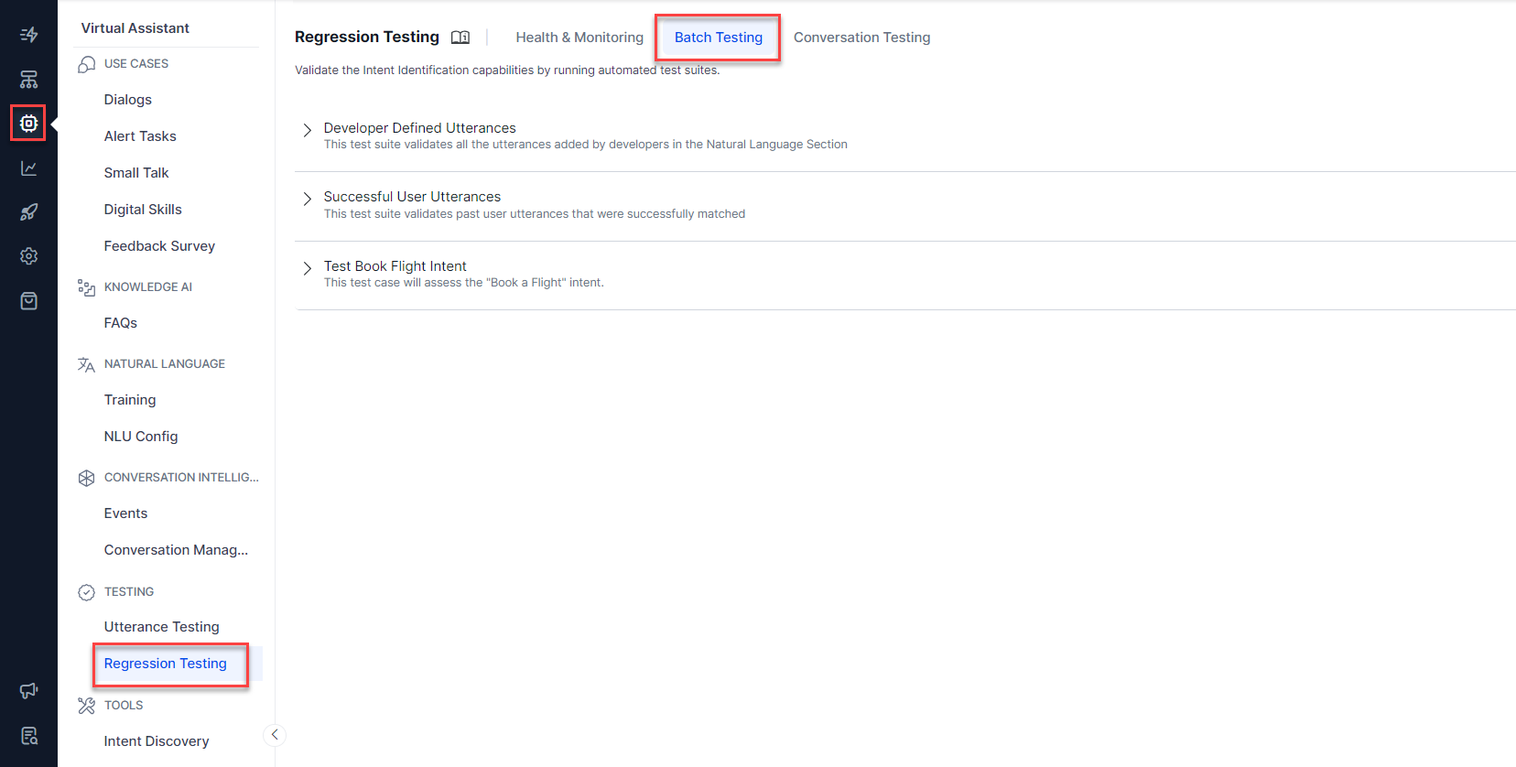The image size is (1516, 767).
Task: Expand Successful User Utterances test suite
Action: (308, 199)
